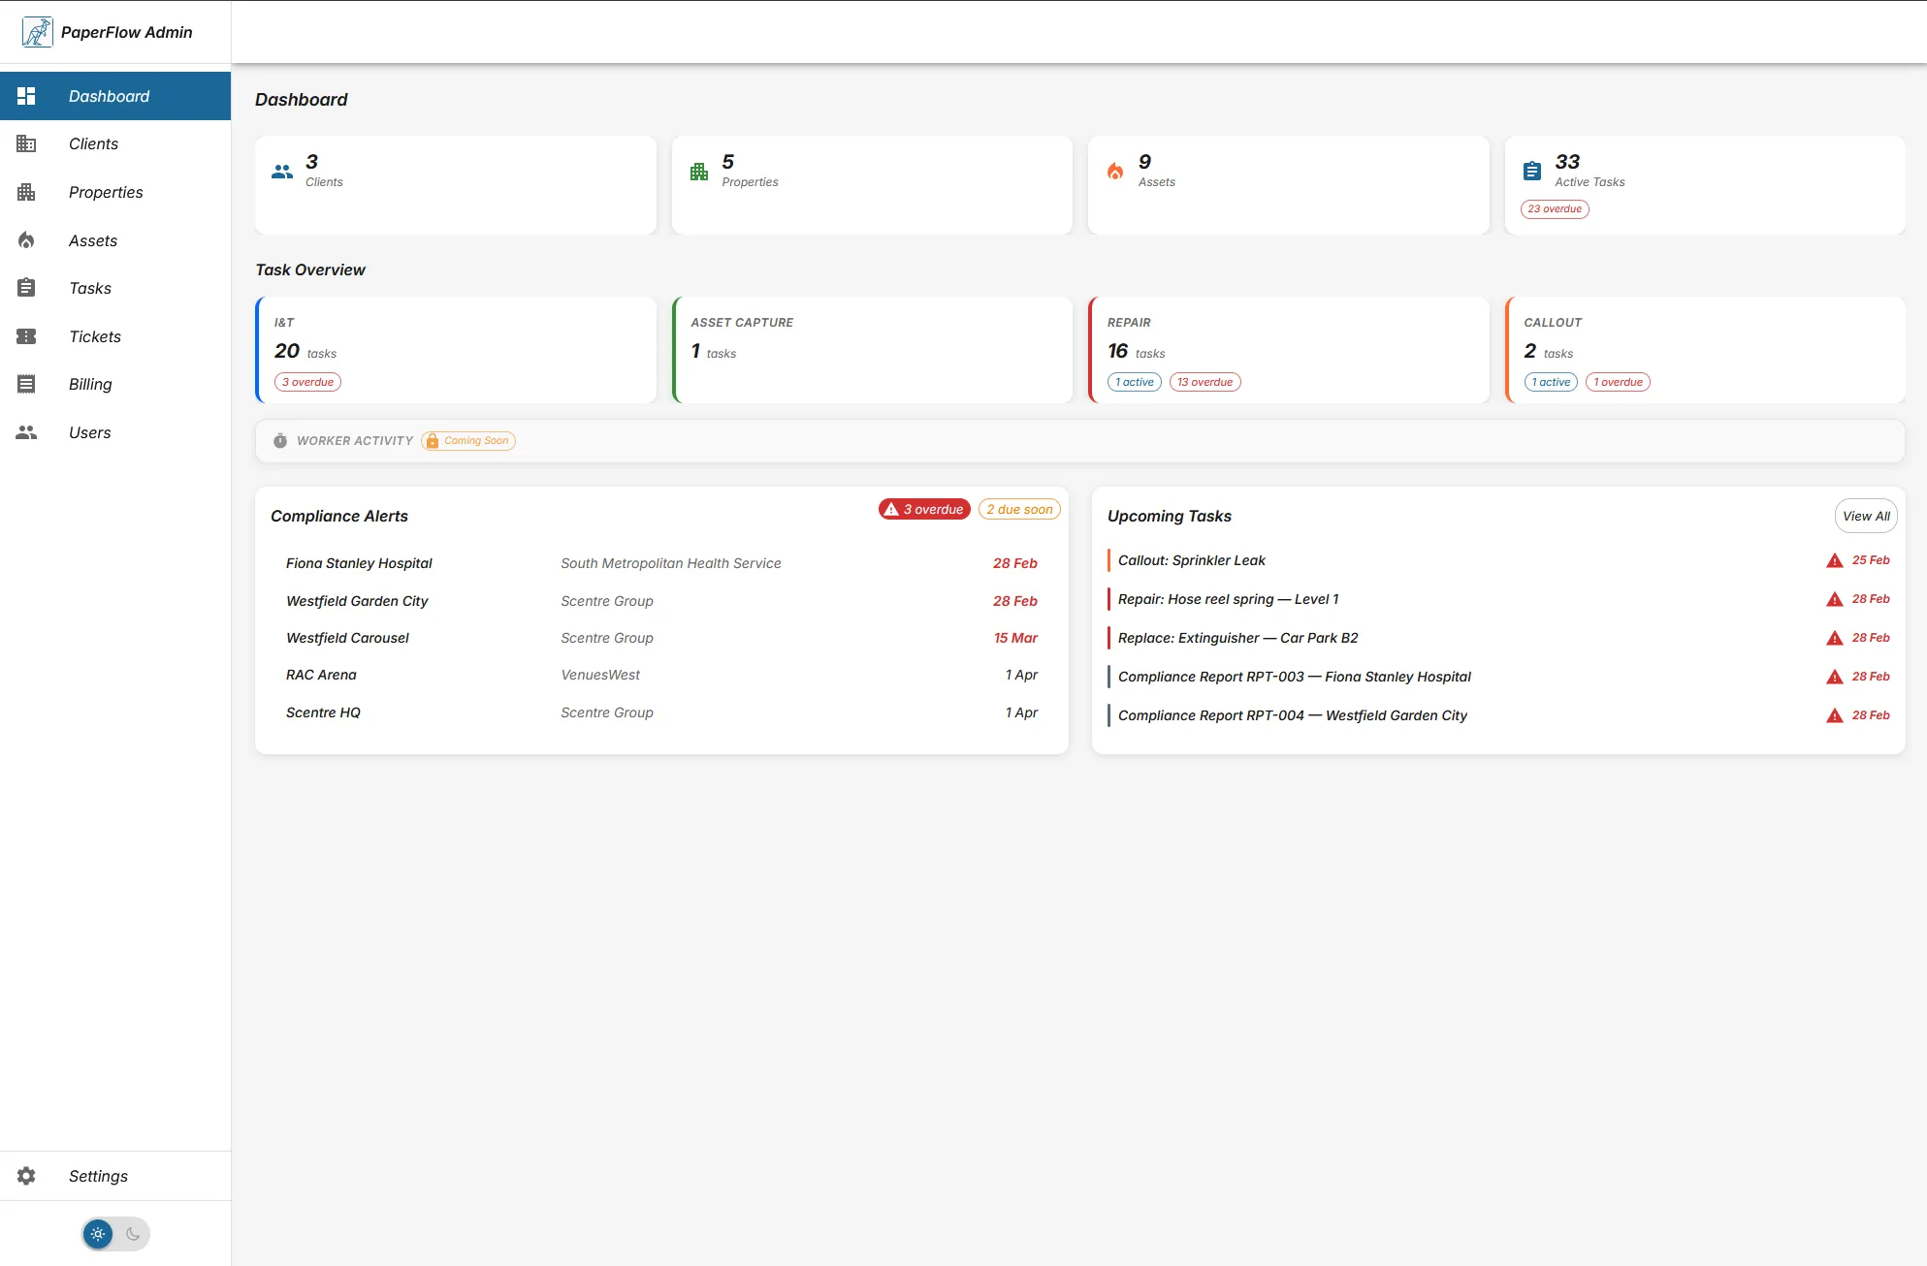Click the Billing receipt icon

point(26,384)
